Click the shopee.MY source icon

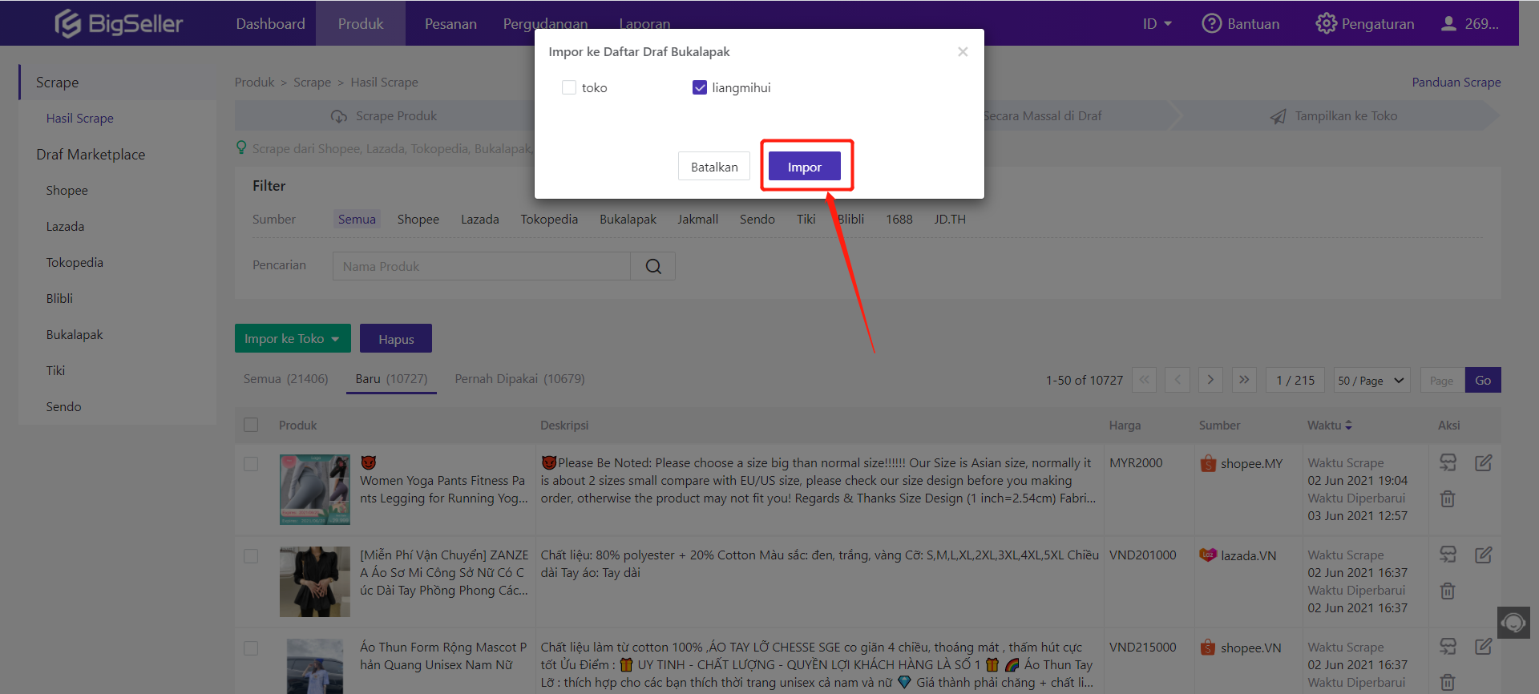pos(1208,463)
